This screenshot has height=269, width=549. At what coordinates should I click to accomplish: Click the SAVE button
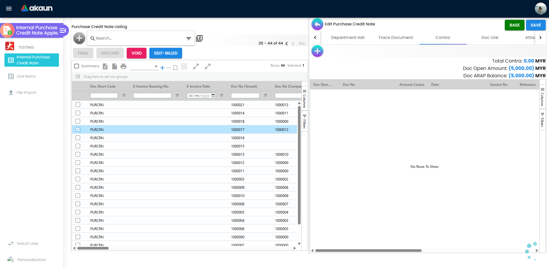tap(536, 25)
